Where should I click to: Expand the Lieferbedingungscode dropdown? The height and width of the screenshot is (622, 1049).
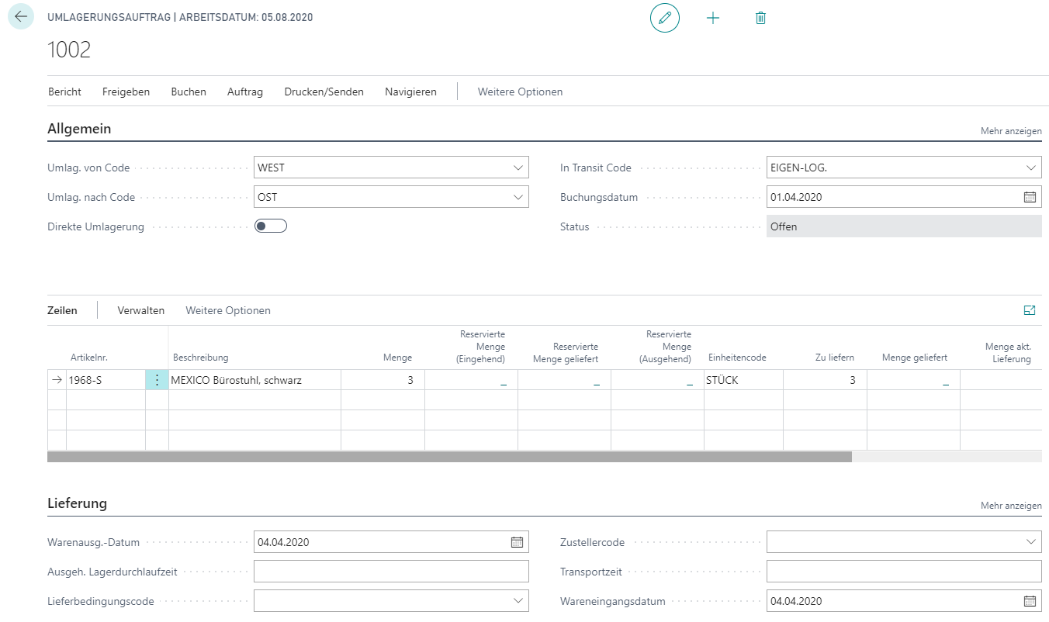pos(518,601)
